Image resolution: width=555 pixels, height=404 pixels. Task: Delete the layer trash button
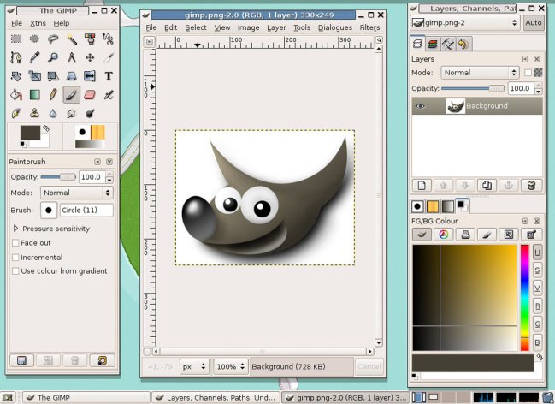(x=531, y=186)
